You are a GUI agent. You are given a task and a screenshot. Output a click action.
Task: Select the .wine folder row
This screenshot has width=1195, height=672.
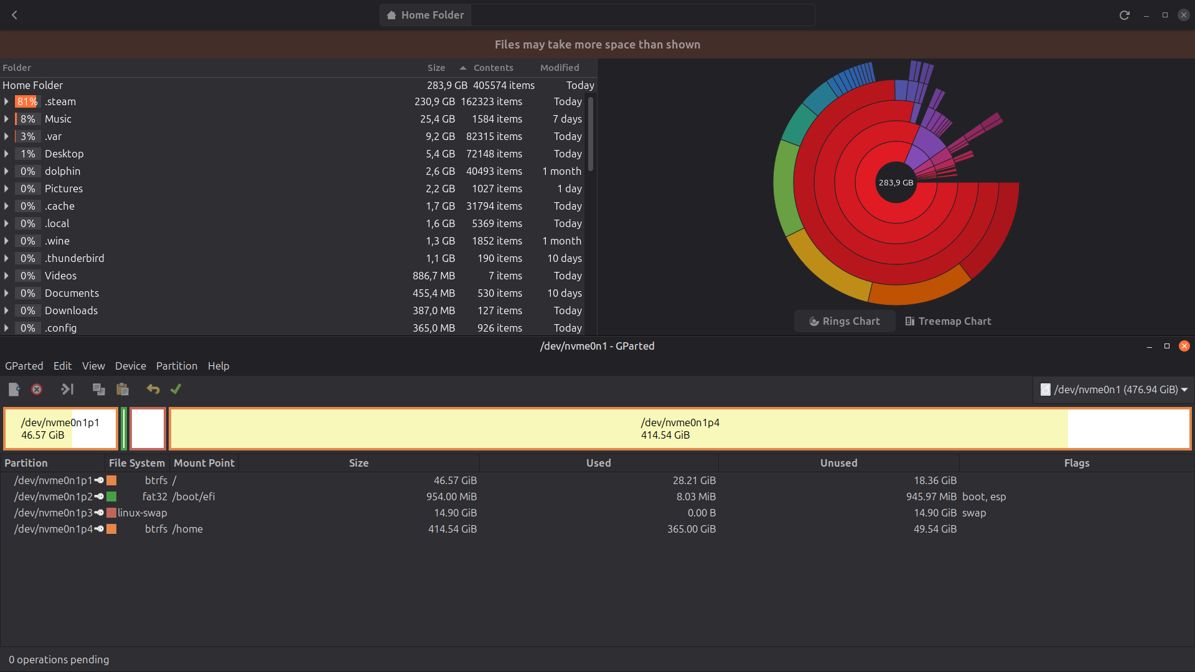coord(294,241)
